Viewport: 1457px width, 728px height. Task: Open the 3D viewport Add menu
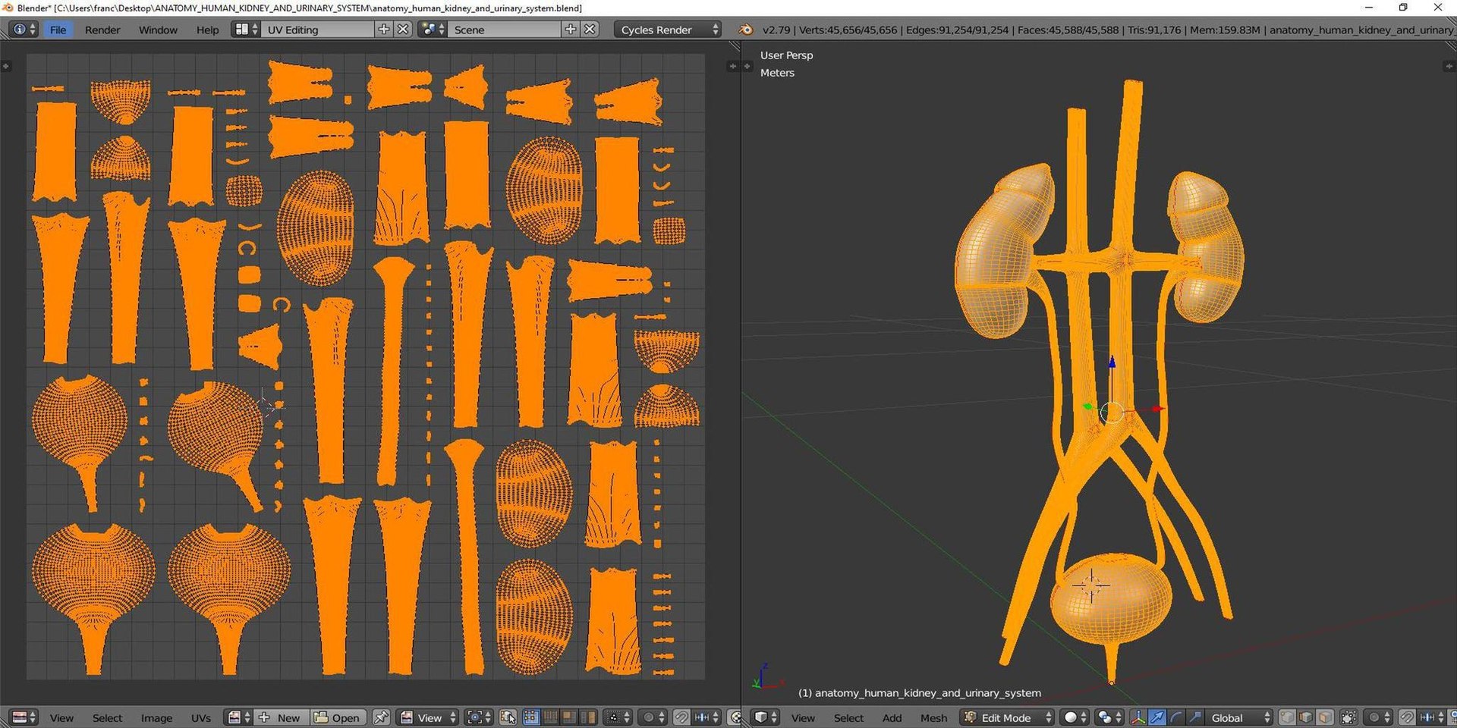pyautogui.click(x=892, y=717)
